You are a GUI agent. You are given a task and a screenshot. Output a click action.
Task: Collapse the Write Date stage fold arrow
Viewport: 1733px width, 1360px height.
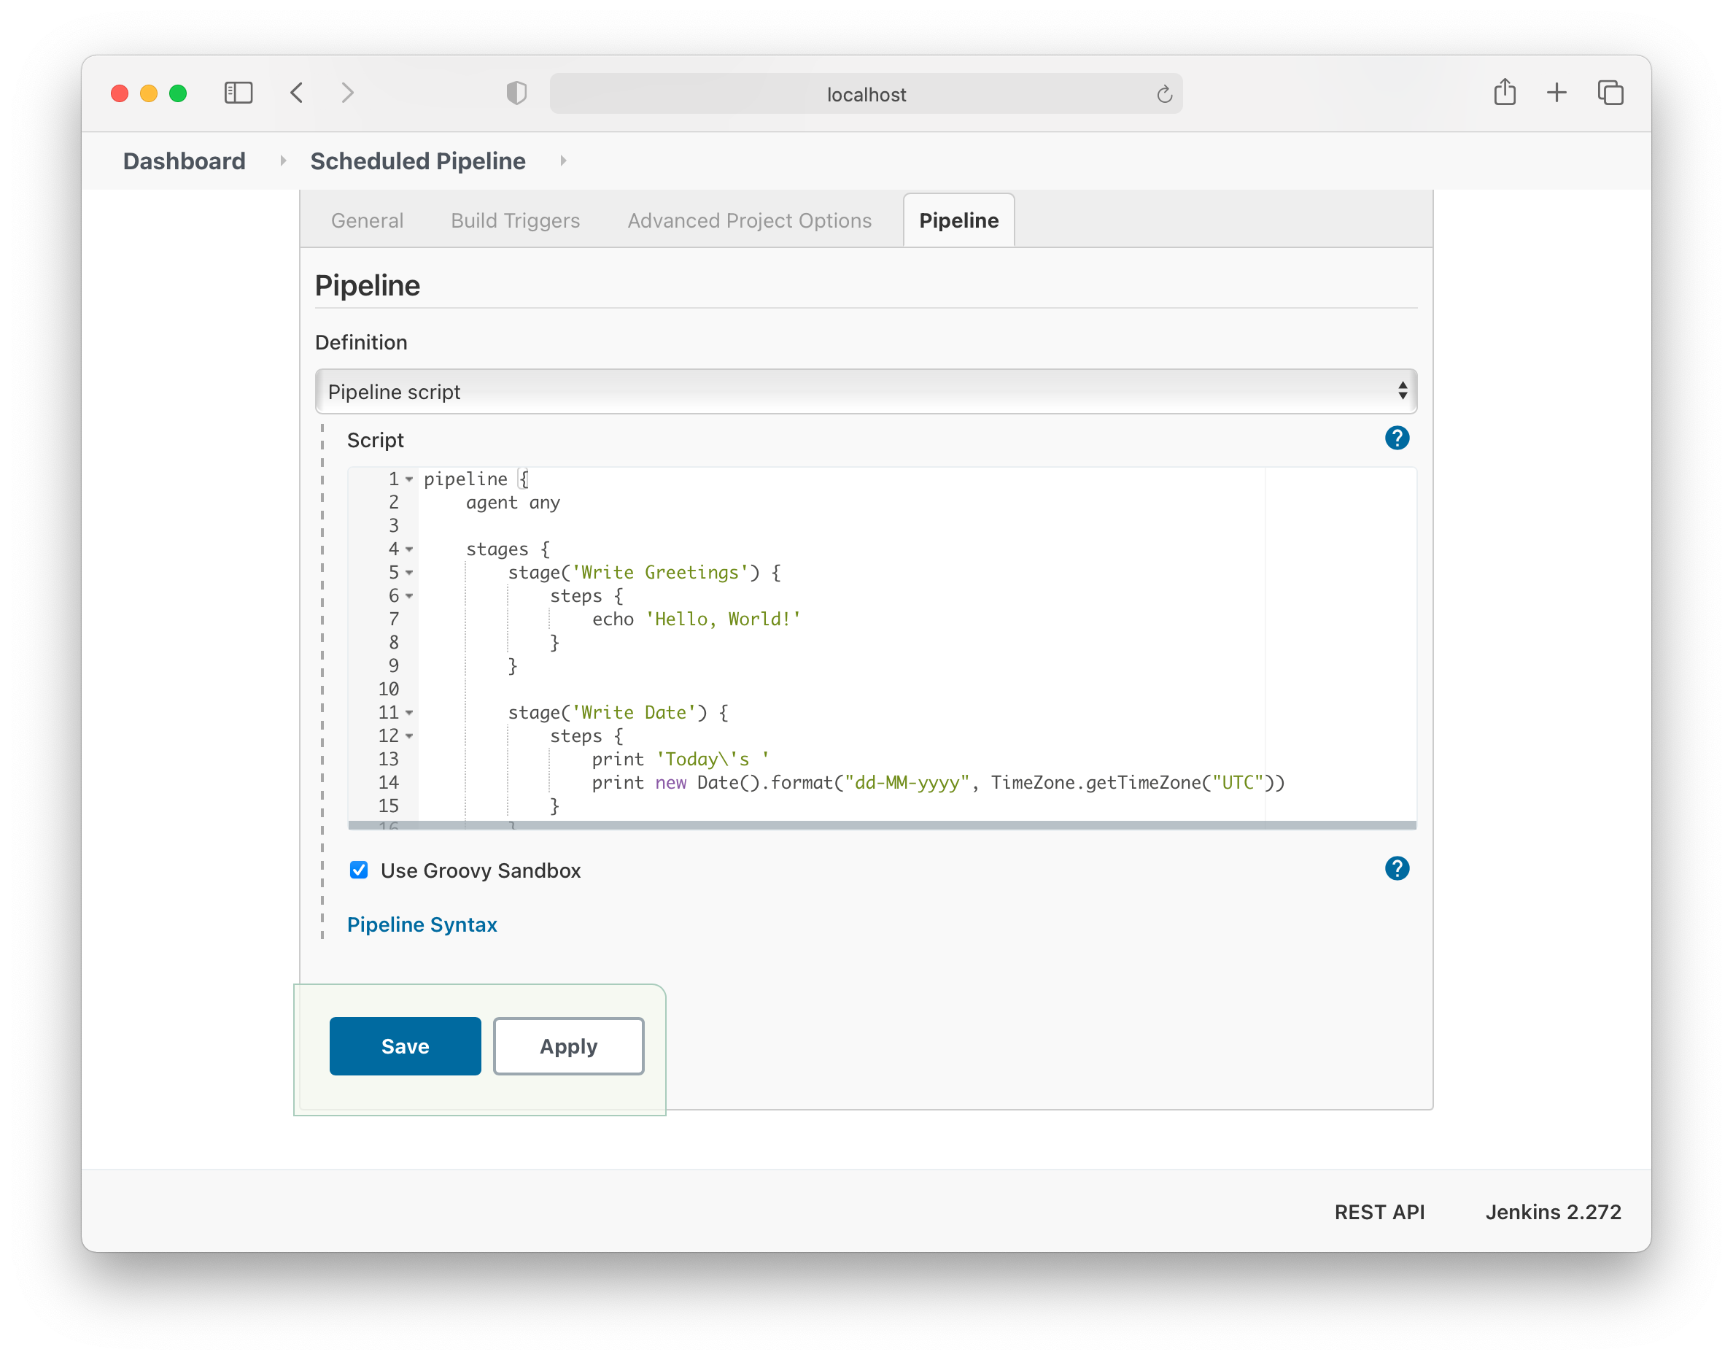point(409,714)
